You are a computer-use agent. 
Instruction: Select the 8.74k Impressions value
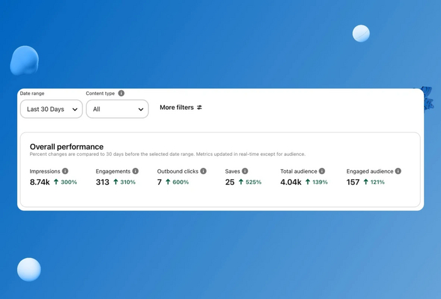39,182
